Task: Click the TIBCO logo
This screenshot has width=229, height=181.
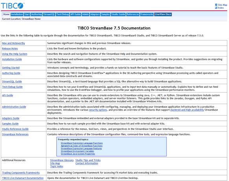Action: [13, 6]
